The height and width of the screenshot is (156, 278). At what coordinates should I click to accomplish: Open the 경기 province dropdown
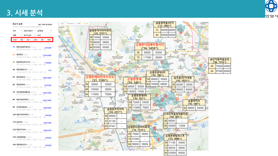17,31
